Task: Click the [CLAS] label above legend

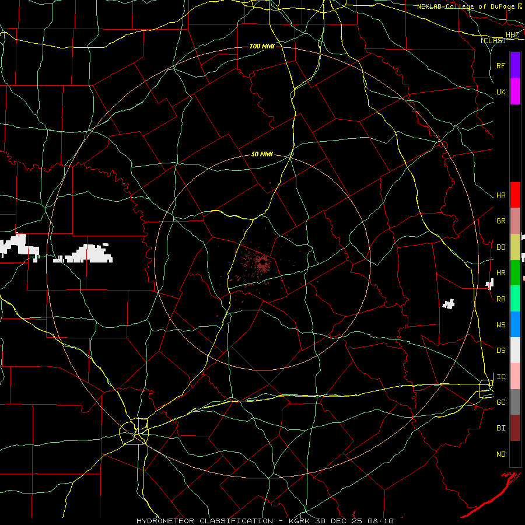Action: [x=493, y=40]
